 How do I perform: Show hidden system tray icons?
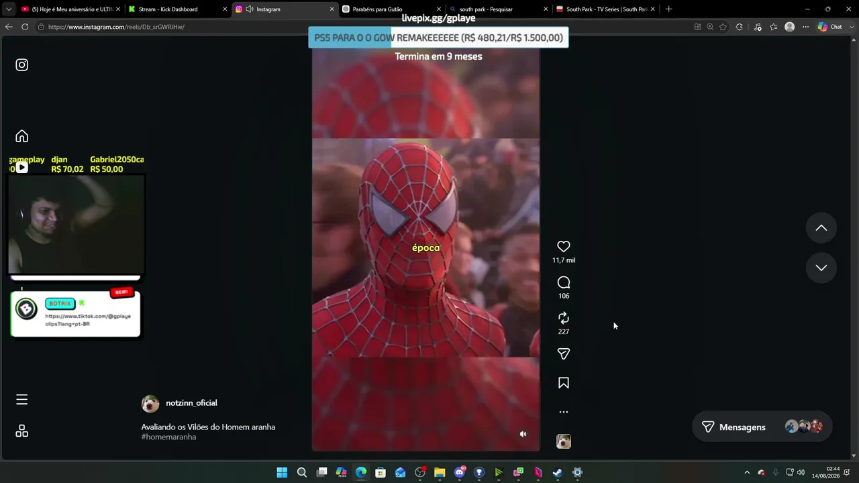point(747,472)
